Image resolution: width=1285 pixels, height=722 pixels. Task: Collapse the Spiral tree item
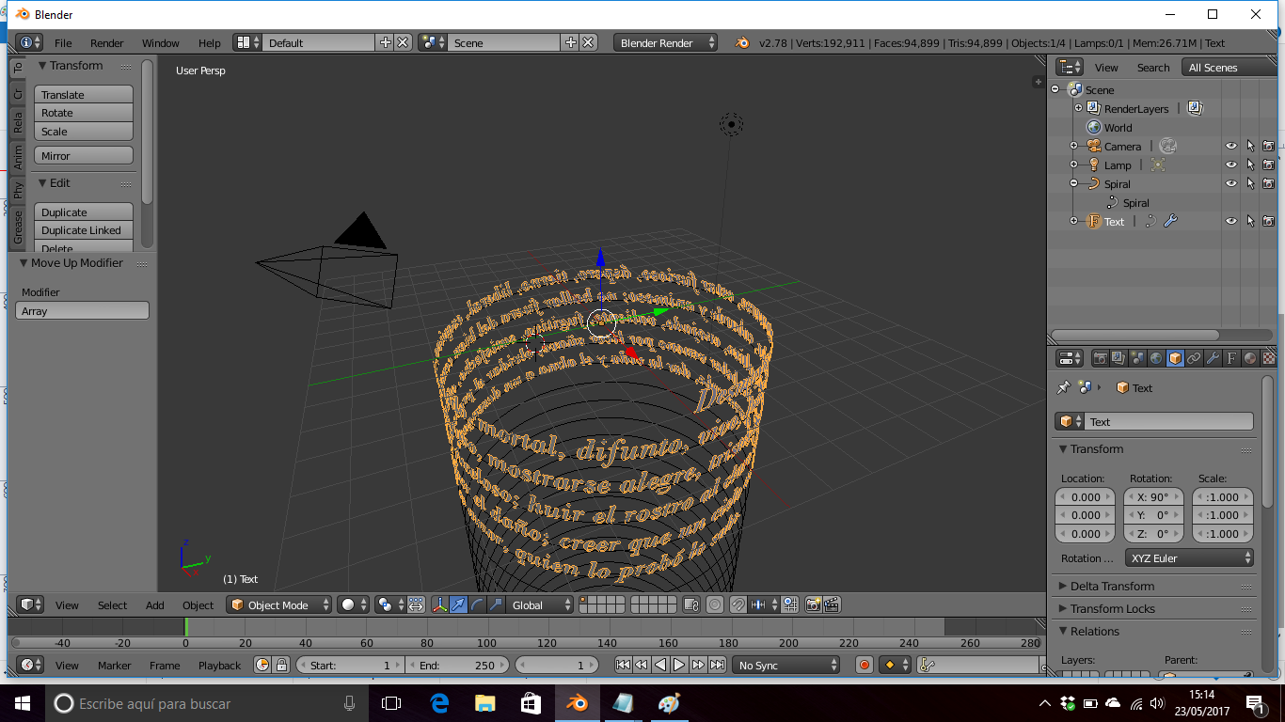(1073, 183)
